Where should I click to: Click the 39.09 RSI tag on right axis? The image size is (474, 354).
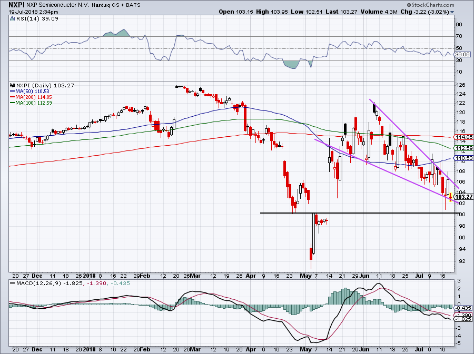(462, 55)
